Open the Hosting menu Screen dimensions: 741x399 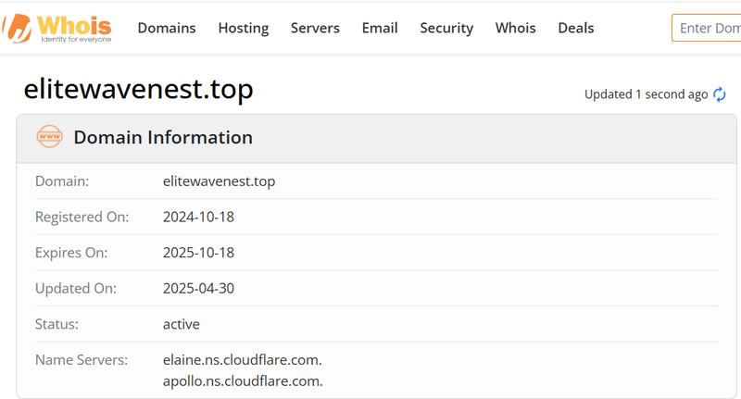pyautogui.click(x=244, y=29)
